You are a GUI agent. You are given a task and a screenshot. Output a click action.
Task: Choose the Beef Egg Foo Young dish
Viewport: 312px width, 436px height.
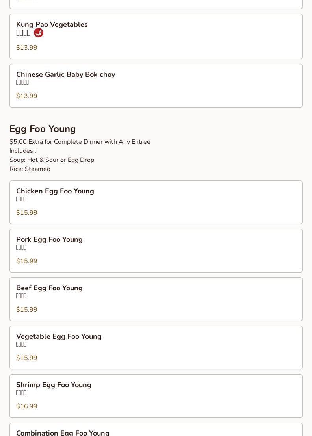point(49,288)
